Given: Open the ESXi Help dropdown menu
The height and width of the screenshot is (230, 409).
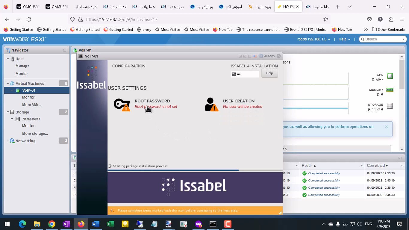Looking at the screenshot, I should click(x=344, y=39).
